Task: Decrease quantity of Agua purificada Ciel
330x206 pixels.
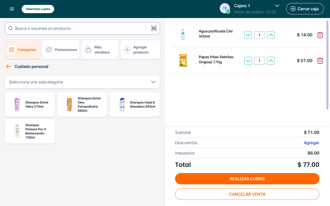Action: pos(248,35)
